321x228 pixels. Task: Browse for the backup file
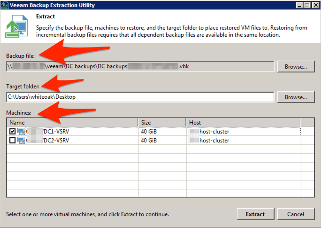[295, 67]
